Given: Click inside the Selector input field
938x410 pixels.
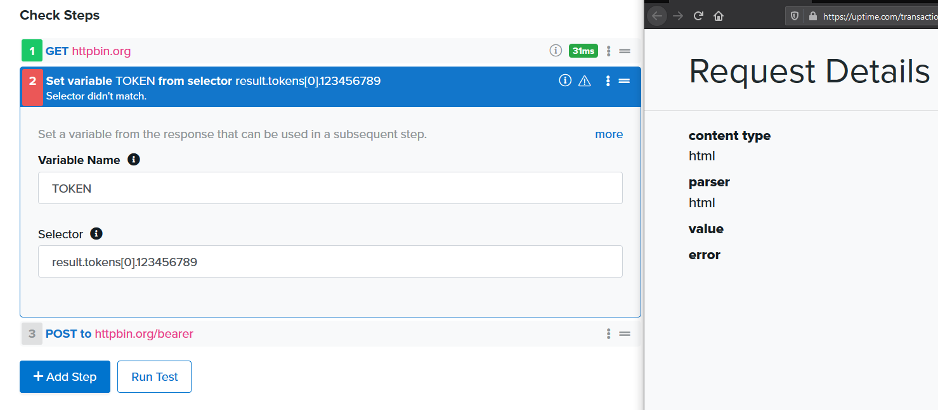Looking at the screenshot, I should (x=330, y=261).
